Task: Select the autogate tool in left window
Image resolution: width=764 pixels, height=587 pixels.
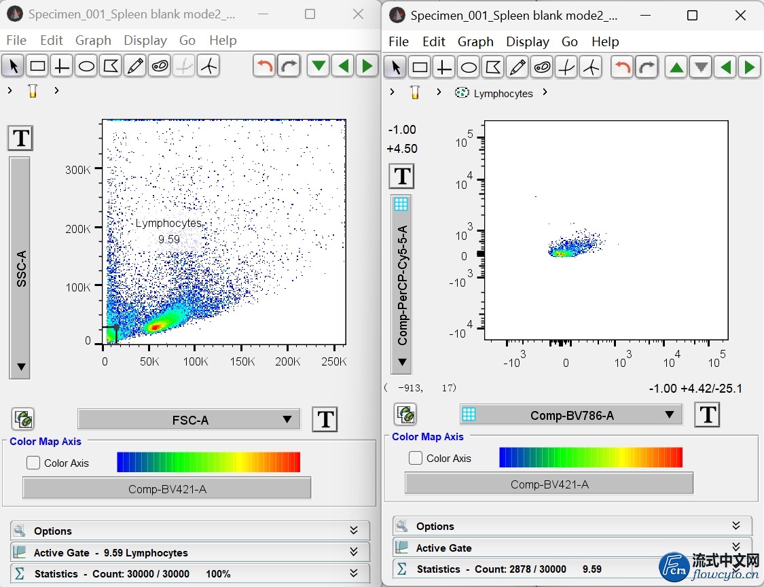Action: point(160,66)
